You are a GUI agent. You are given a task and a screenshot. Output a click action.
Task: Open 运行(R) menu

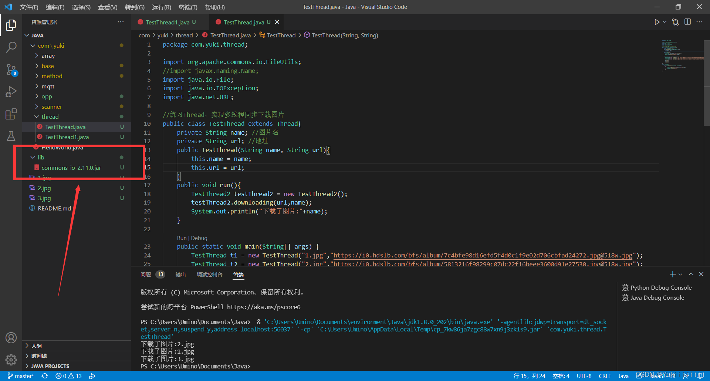pyautogui.click(x=162, y=7)
